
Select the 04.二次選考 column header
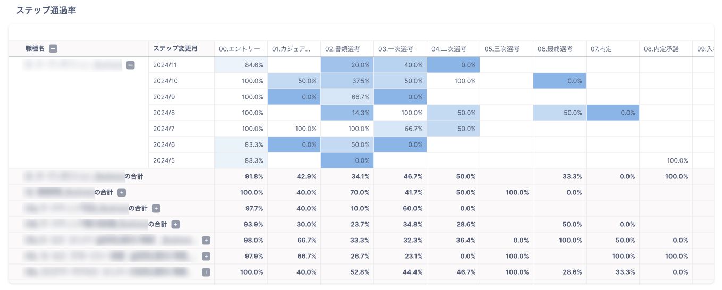coord(449,49)
